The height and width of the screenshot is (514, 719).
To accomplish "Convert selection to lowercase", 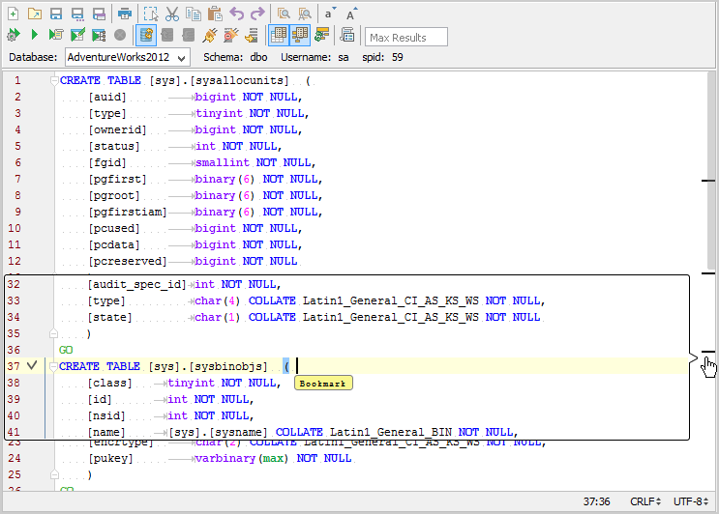I will tap(330, 14).
